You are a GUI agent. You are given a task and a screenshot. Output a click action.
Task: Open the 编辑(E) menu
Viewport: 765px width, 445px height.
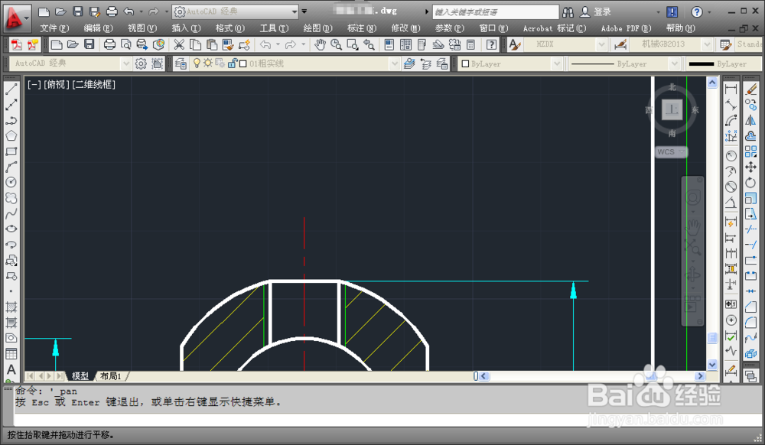point(98,28)
